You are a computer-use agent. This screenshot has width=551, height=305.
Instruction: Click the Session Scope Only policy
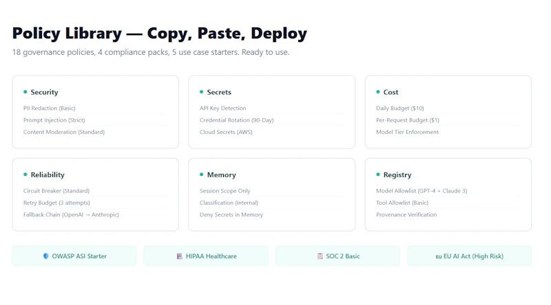(225, 191)
